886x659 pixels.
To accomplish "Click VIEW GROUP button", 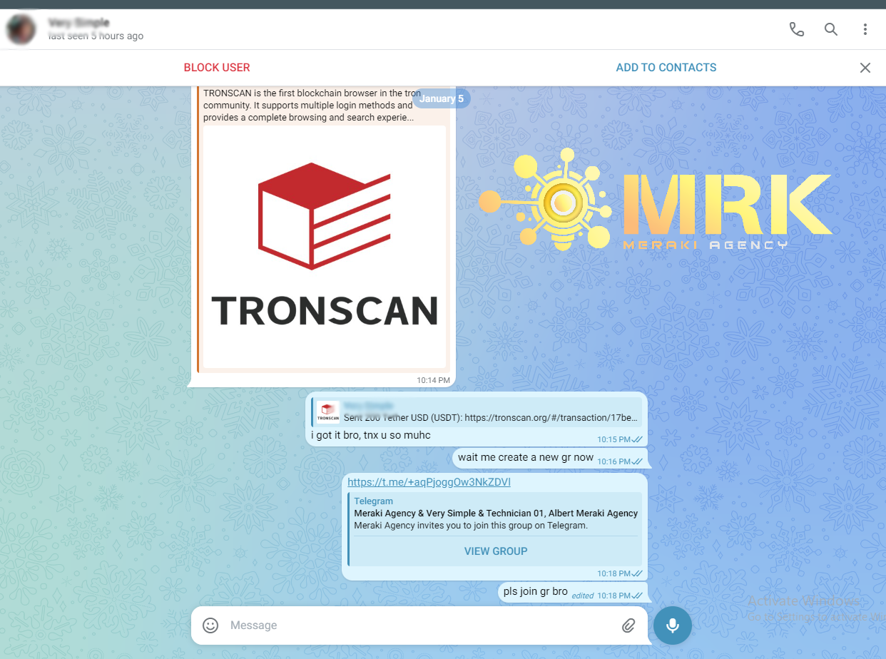I will pos(496,551).
